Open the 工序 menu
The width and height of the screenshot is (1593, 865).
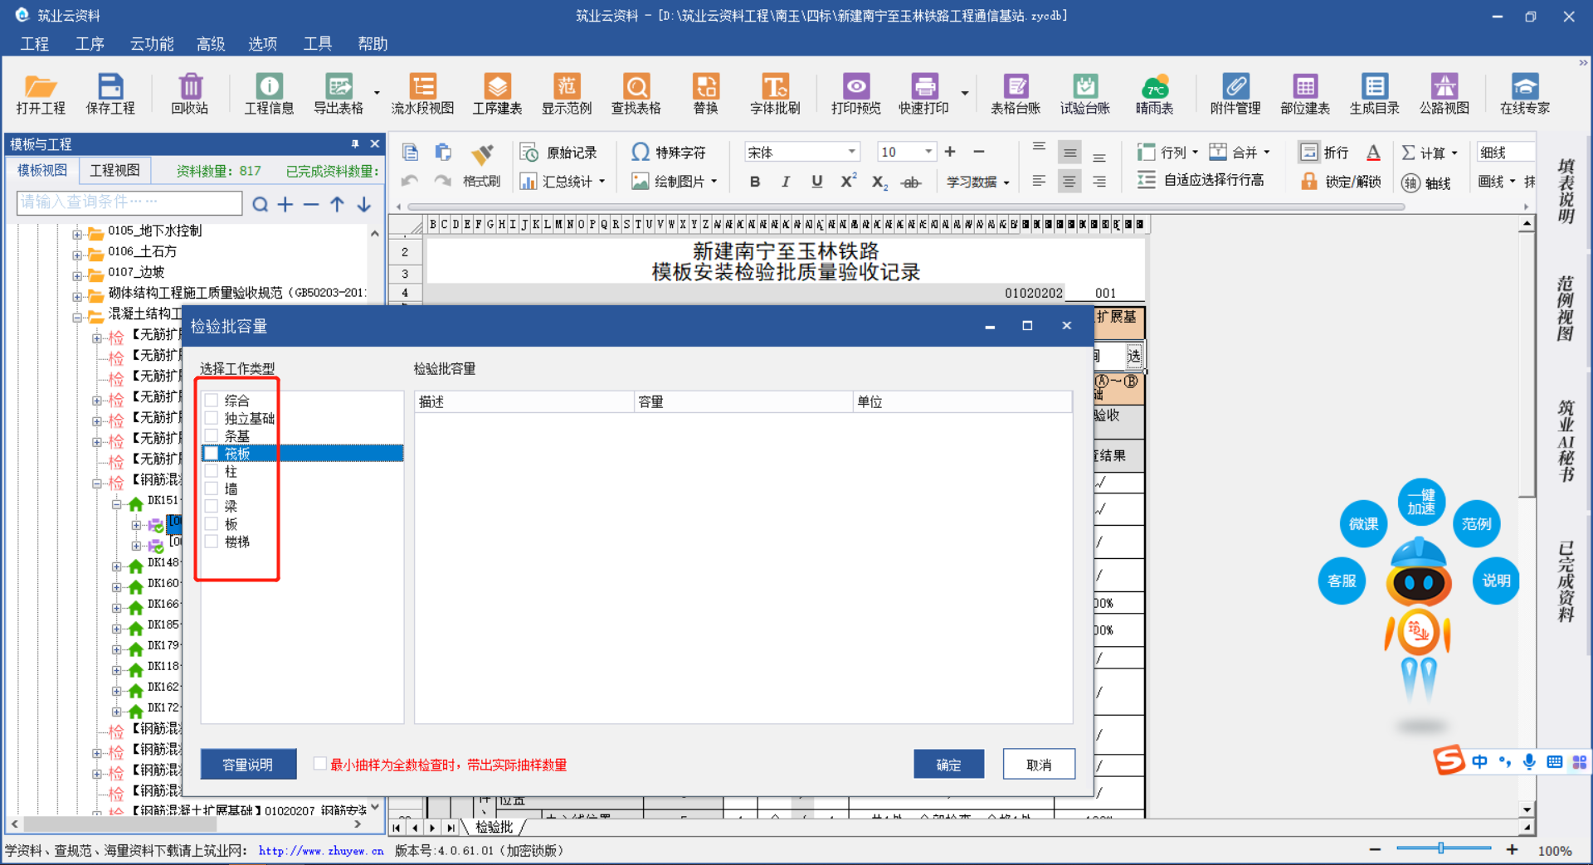pos(90,44)
